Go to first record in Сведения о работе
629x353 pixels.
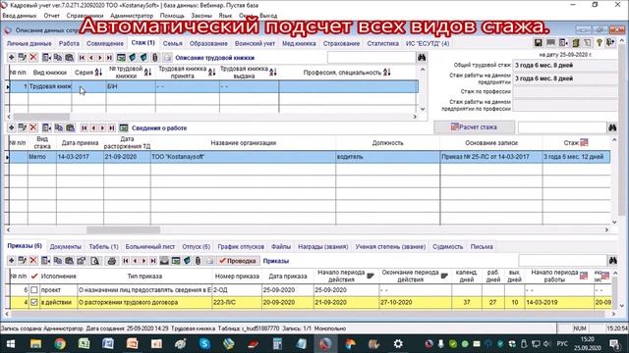pos(84,128)
